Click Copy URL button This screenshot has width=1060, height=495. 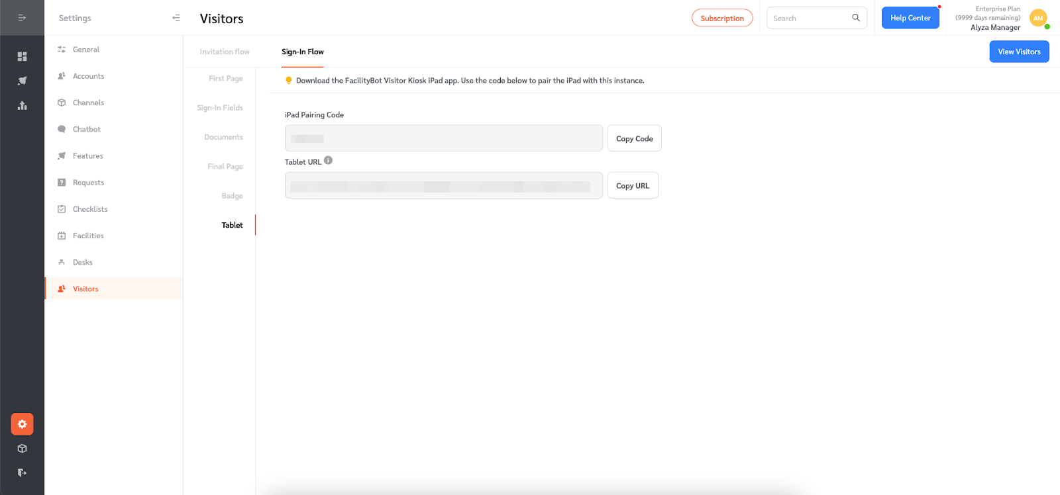(633, 185)
